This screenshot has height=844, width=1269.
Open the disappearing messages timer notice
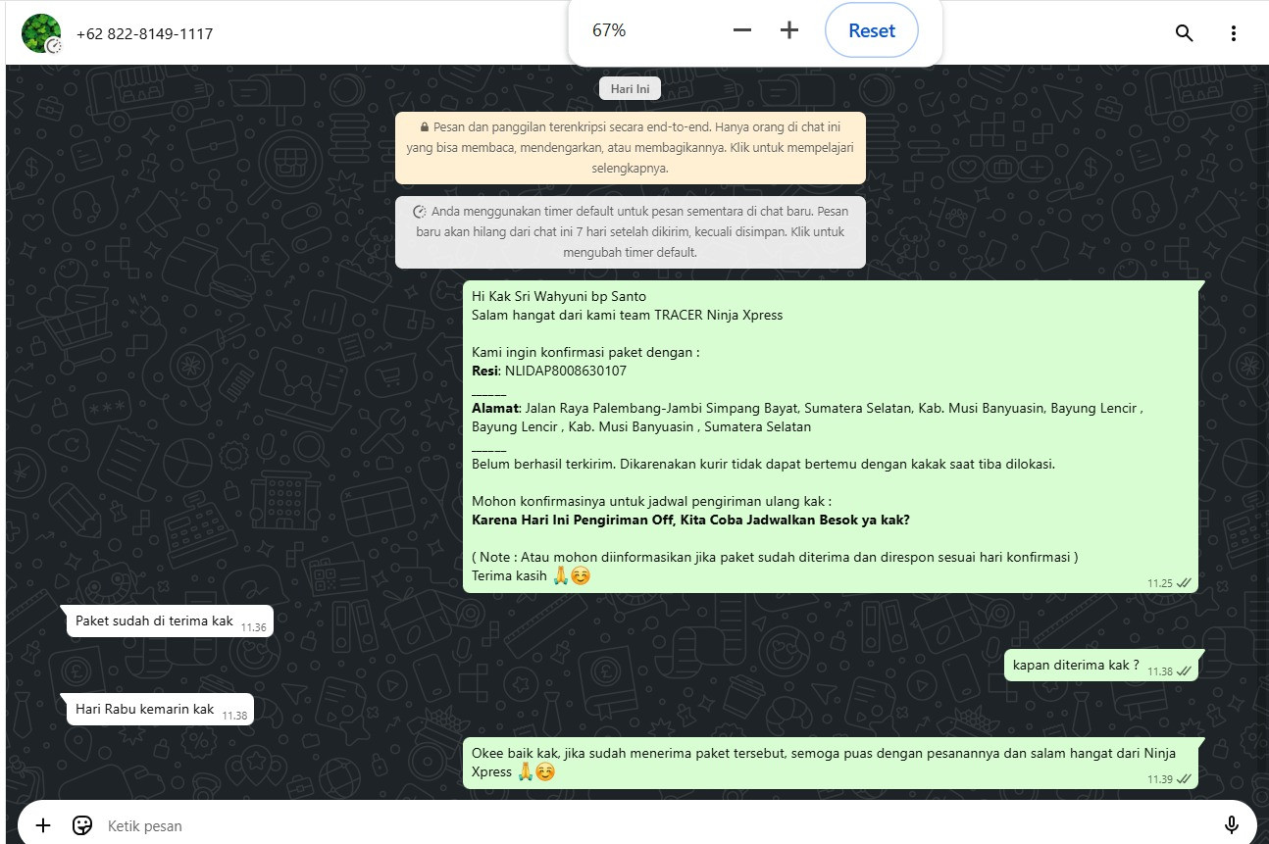click(631, 232)
